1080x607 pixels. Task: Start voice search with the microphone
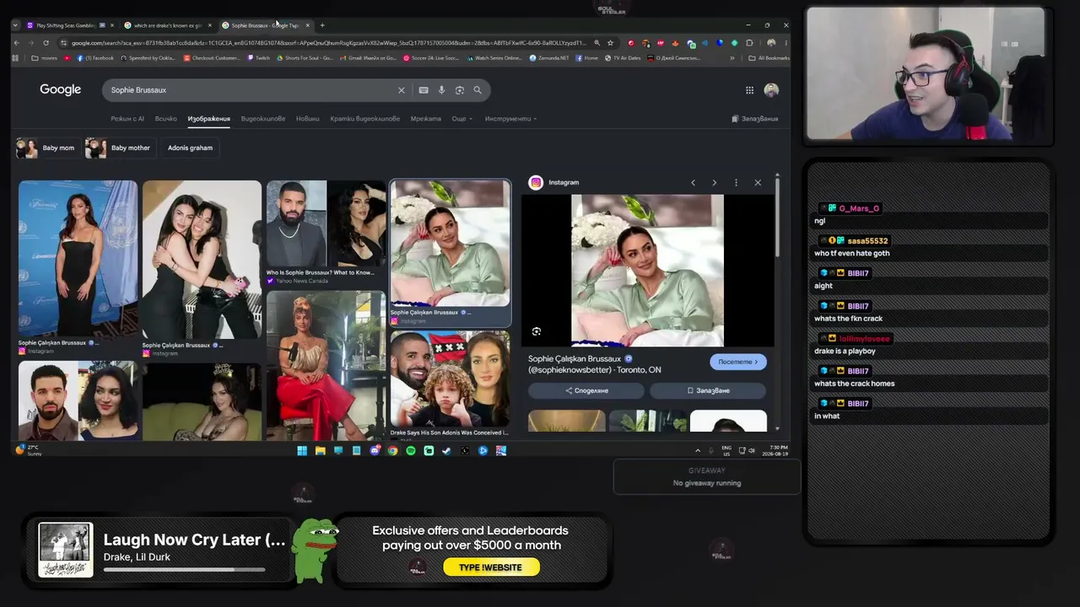[441, 90]
